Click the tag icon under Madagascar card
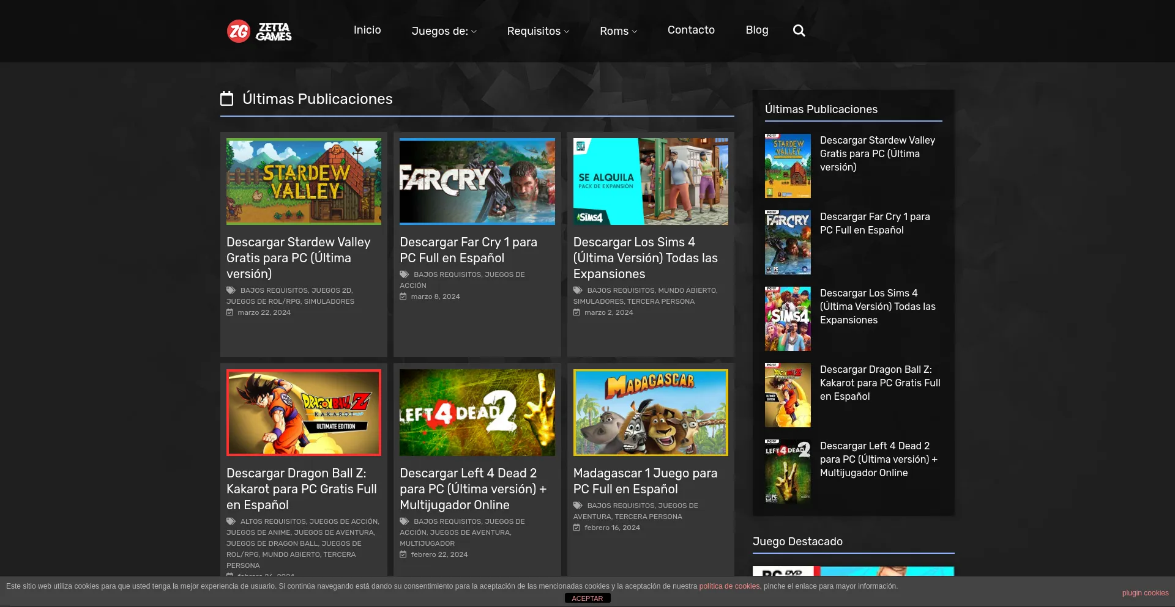The width and height of the screenshot is (1175, 607). click(578, 506)
